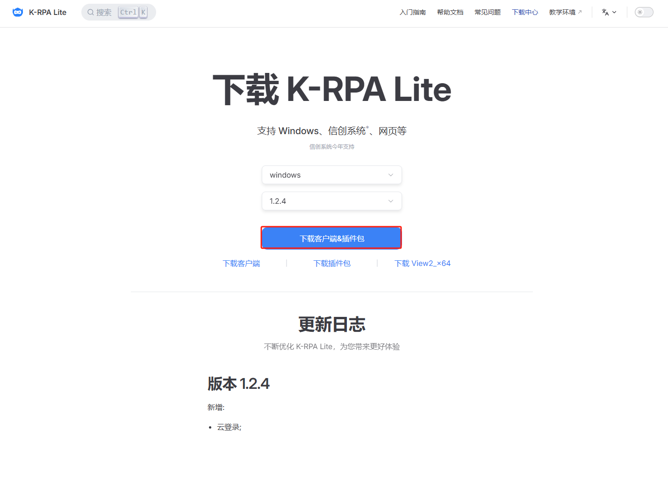Click the K-RPA Lite site title
Screen dimensions: 668x480
[48, 12]
